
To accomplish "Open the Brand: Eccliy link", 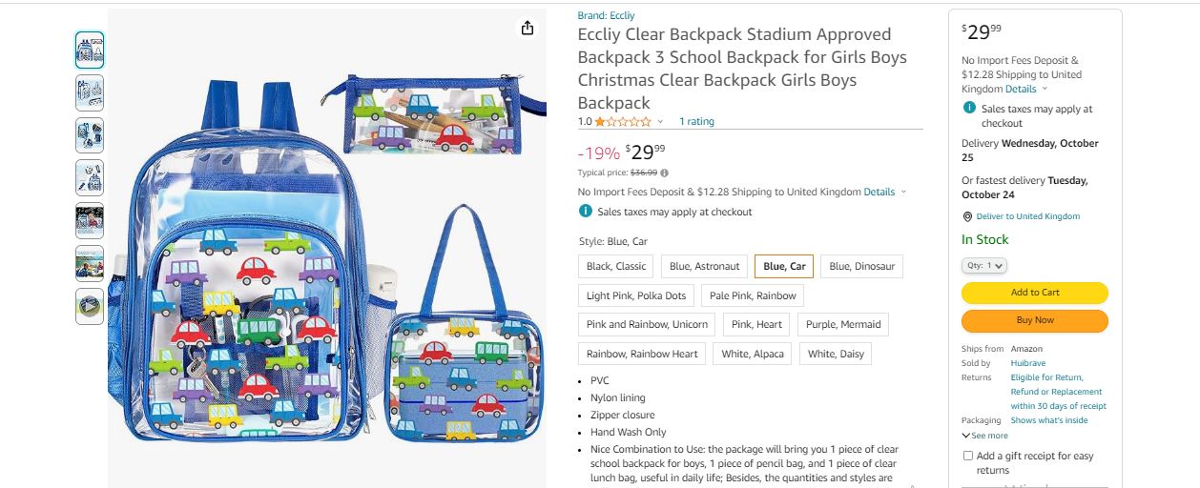I will (606, 15).
